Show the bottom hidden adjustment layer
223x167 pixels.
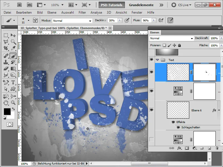[151, 139]
